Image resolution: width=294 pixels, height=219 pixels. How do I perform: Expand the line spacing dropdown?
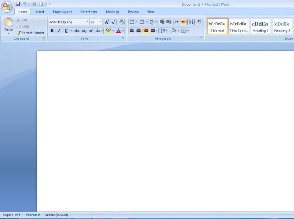coord(167,31)
